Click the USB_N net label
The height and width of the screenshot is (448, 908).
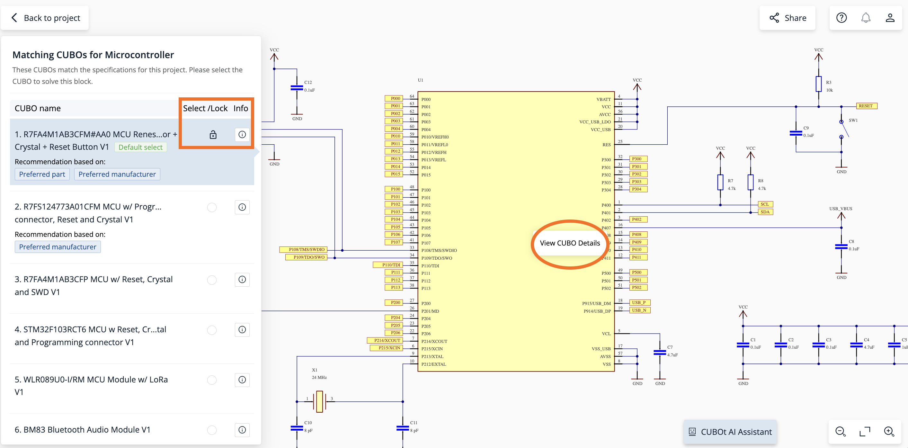(639, 310)
